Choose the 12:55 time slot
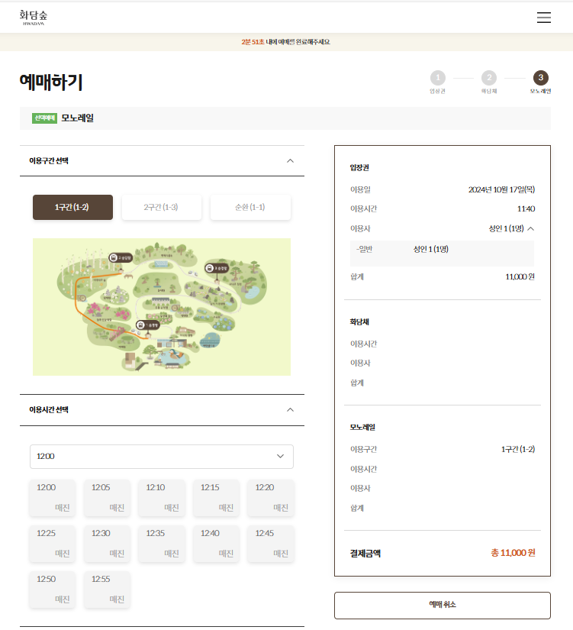The height and width of the screenshot is (630, 573). [107, 590]
